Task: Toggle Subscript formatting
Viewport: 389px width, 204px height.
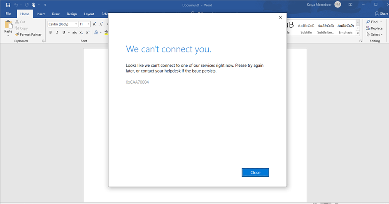Action: pyautogui.click(x=81, y=33)
